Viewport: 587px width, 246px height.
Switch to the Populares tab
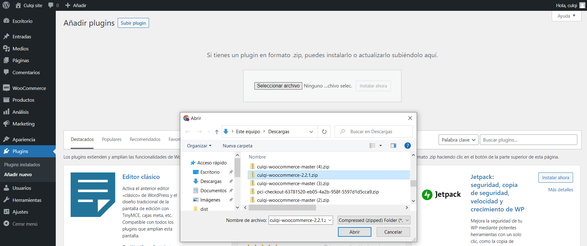pos(112,139)
